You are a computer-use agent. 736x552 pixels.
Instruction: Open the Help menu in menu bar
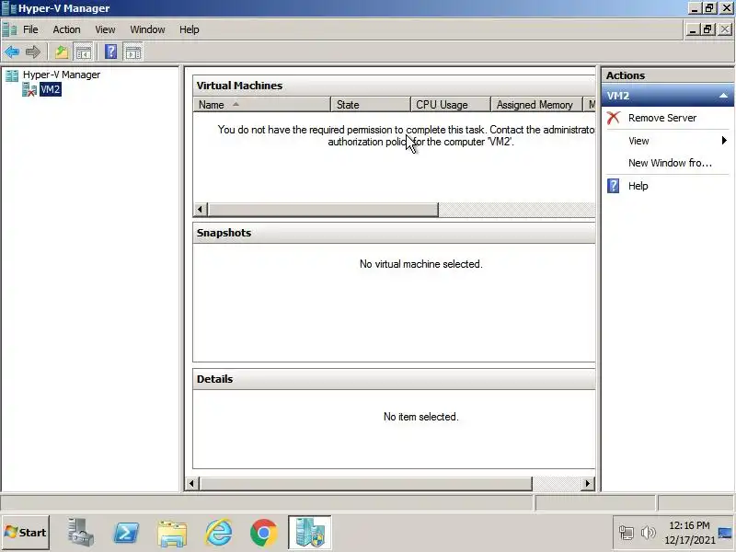click(190, 29)
